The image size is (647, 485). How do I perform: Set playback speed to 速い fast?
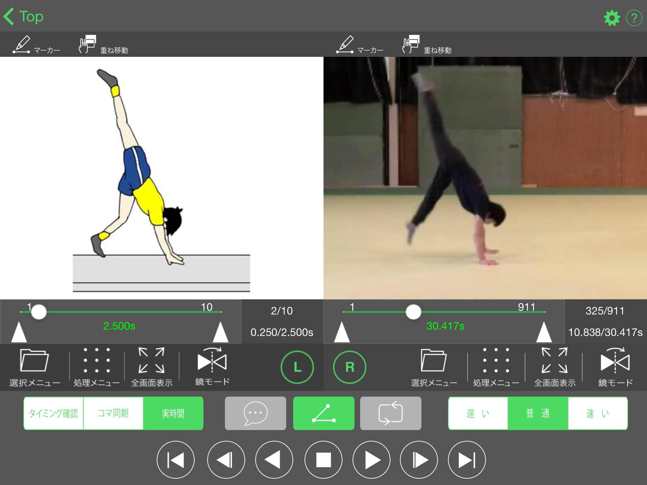[598, 413]
